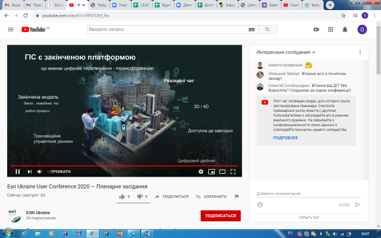Open the YouTube hamburger guide menu

(x=11, y=29)
